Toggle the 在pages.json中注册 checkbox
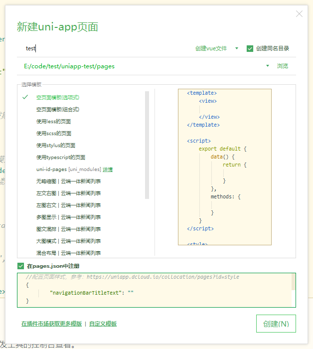This screenshot has width=313, height=349. click(x=21, y=266)
